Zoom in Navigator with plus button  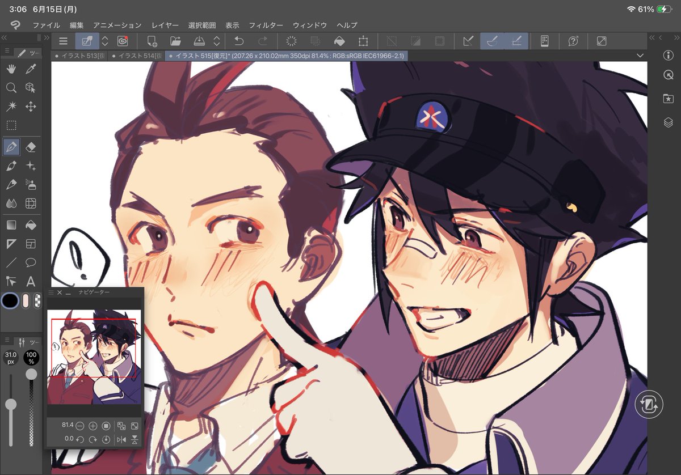click(93, 426)
